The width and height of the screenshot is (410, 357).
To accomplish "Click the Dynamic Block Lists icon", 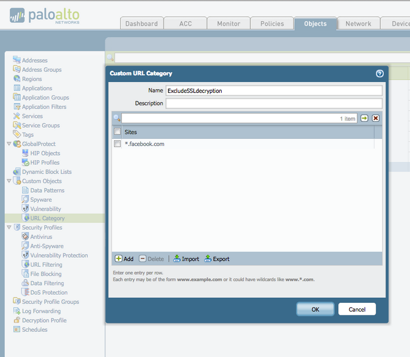I will 17,172.
